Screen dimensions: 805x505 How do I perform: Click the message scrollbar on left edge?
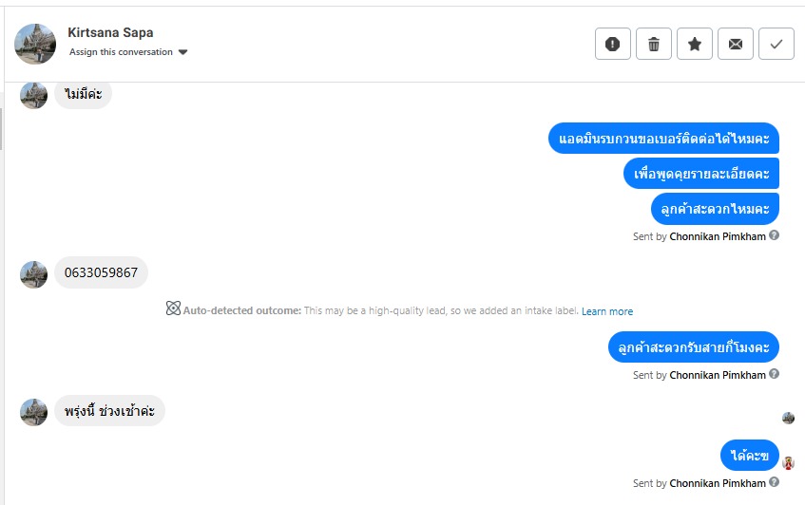click(2, 128)
